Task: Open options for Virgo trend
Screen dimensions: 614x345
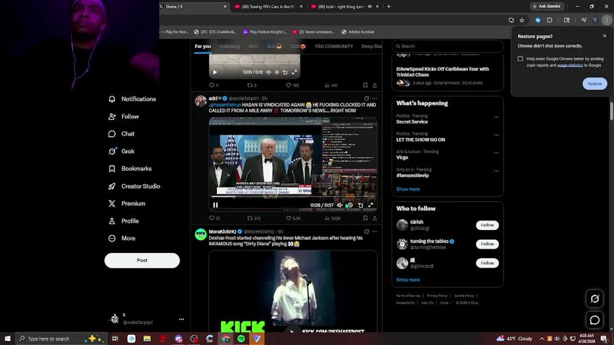Action: click(x=496, y=153)
